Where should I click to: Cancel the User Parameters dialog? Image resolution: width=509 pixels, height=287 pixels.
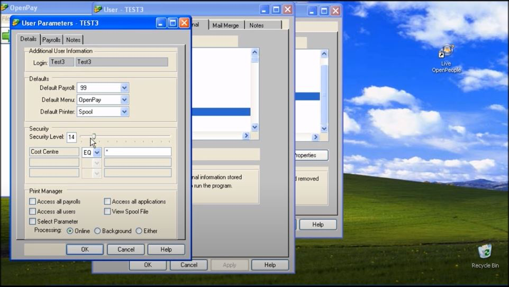[x=126, y=249]
